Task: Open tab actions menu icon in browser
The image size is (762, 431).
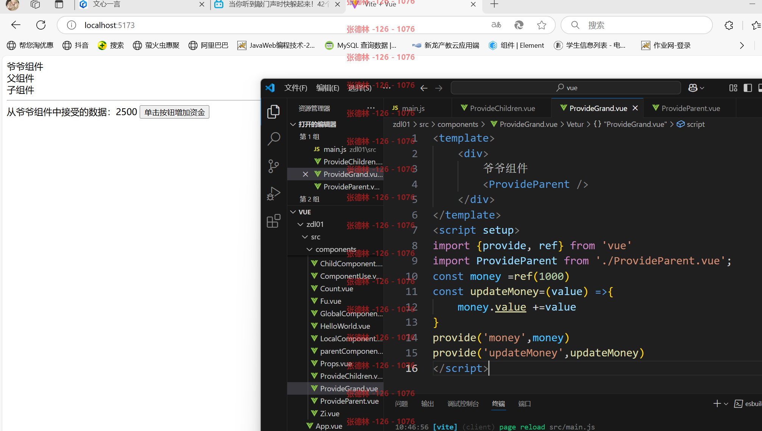Action: (59, 4)
